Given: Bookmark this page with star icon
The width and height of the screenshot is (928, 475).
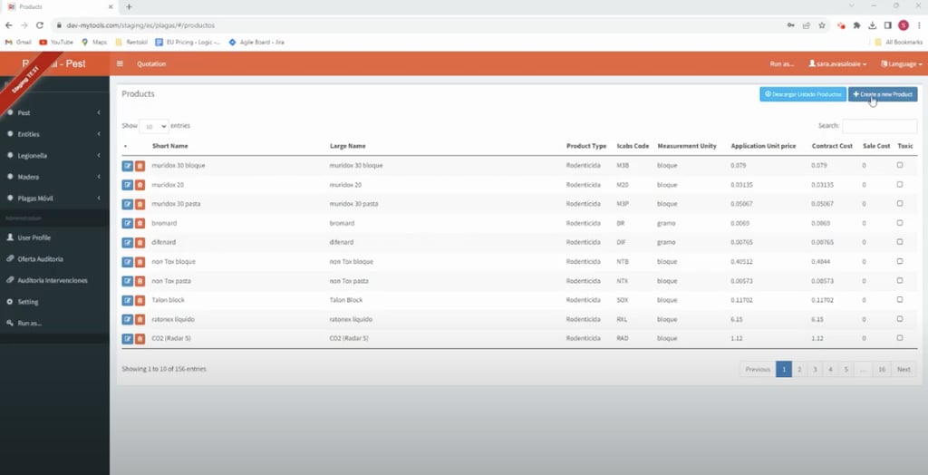Looking at the screenshot, I should click(x=822, y=25).
